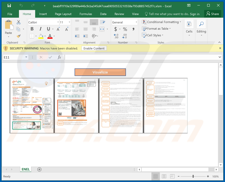Open Format as Table menu
The height and width of the screenshot is (182, 225).
[156, 28]
